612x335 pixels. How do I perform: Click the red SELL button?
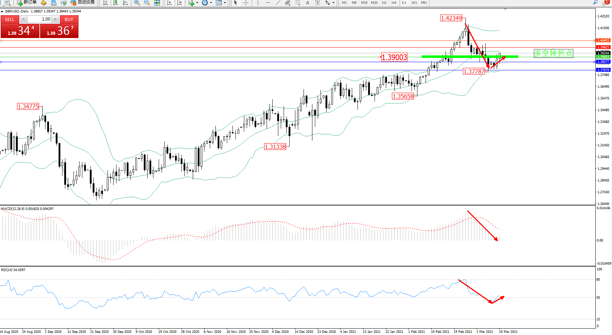(x=10, y=20)
